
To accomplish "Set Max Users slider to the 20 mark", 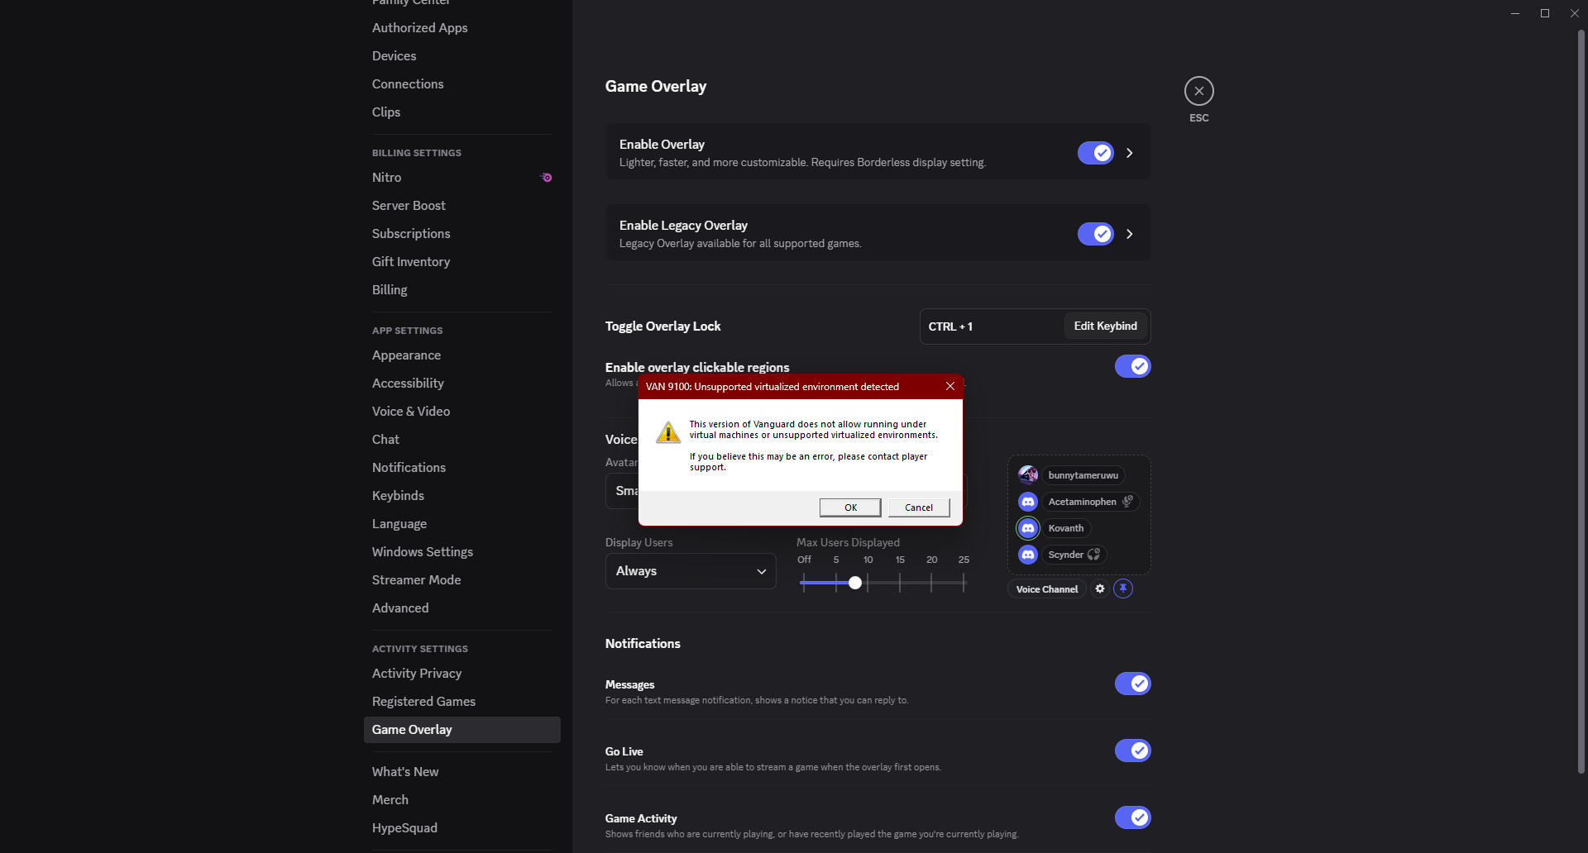I will [x=931, y=583].
